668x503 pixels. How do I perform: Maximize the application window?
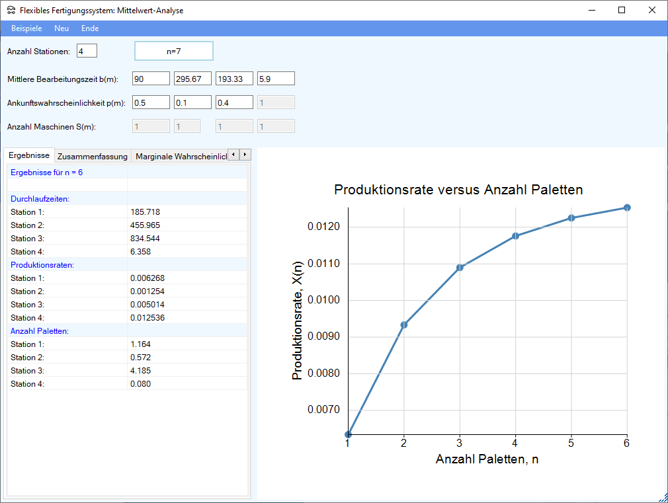[x=622, y=10]
